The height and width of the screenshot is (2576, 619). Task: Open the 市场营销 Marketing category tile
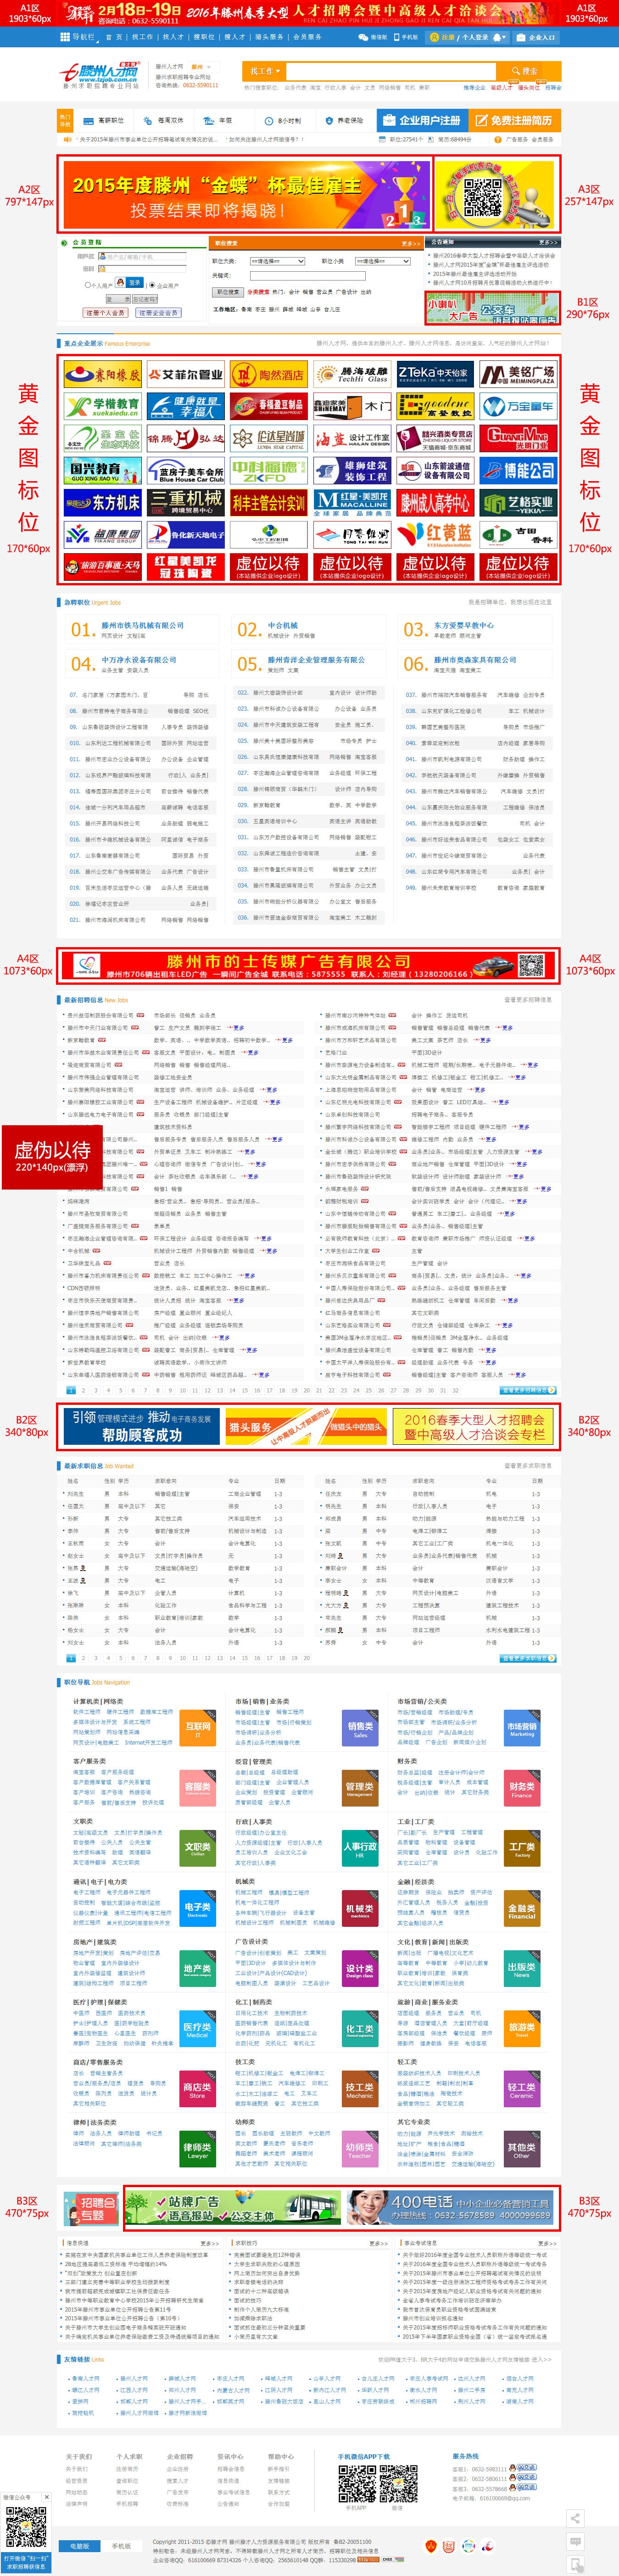(522, 1727)
